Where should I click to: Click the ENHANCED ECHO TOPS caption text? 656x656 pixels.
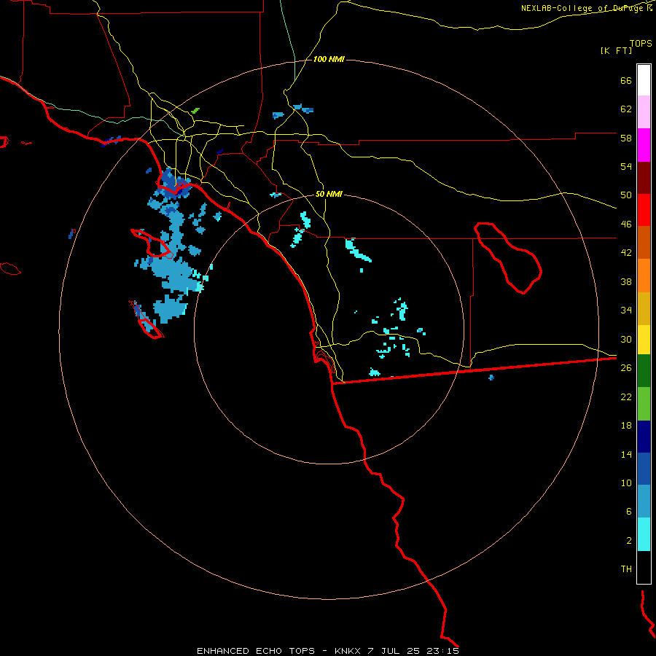(x=256, y=651)
